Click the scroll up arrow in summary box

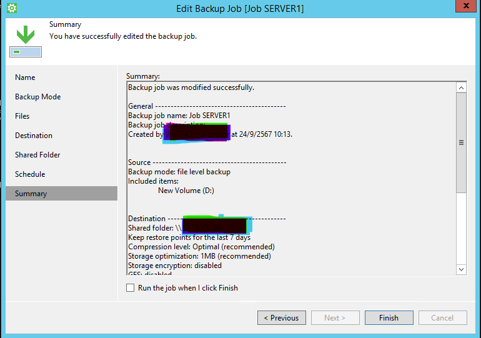[462, 88]
